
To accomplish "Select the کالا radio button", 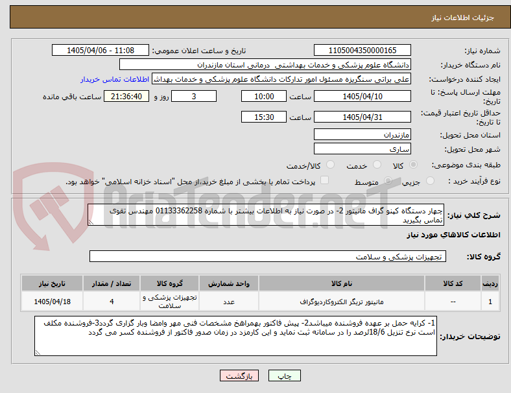I will coord(413,165).
